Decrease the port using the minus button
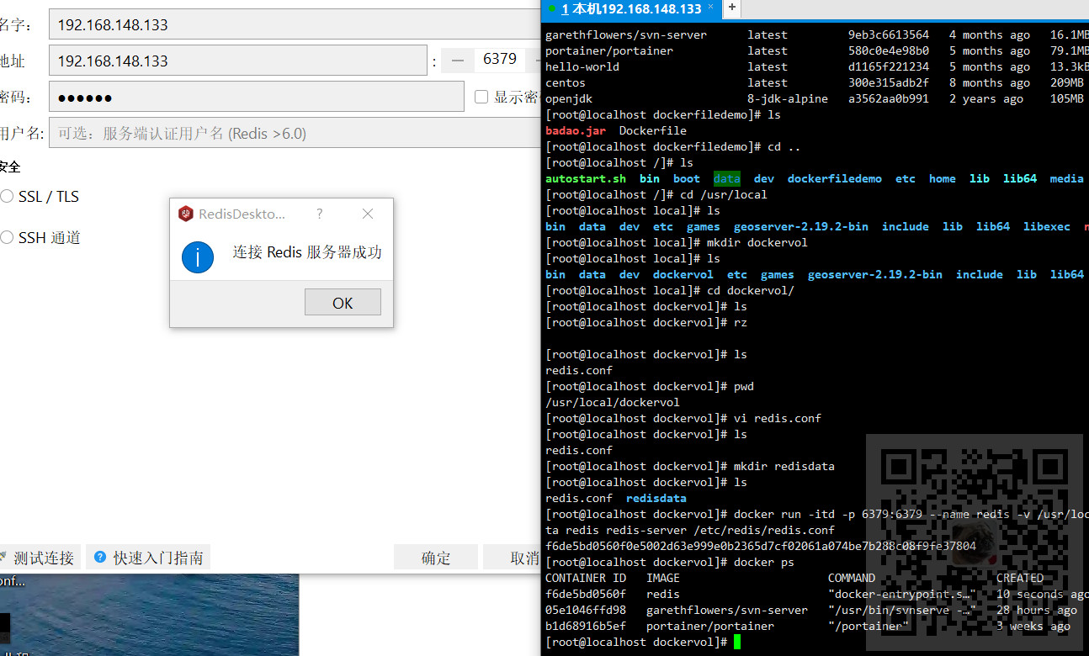 pyautogui.click(x=458, y=60)
